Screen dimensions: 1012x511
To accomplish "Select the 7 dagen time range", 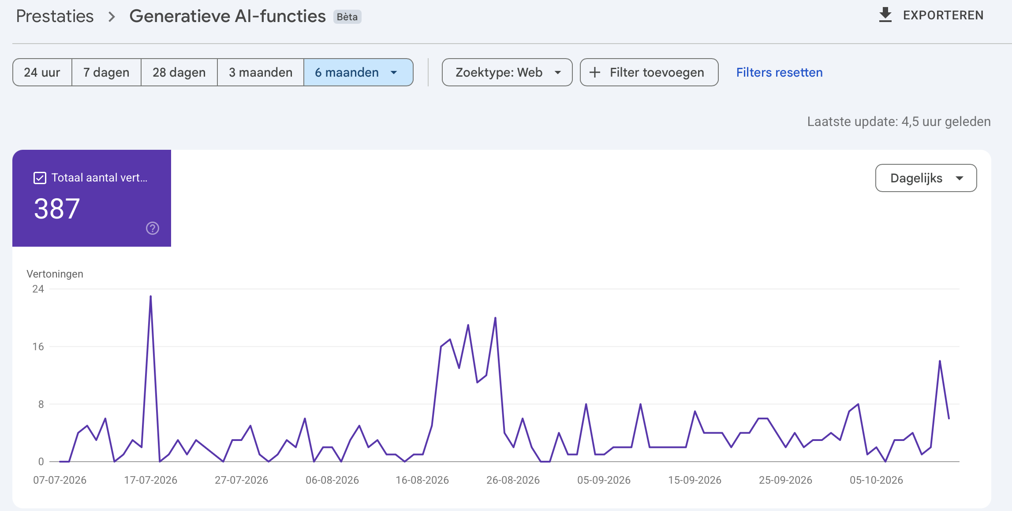I will (106, 72).
